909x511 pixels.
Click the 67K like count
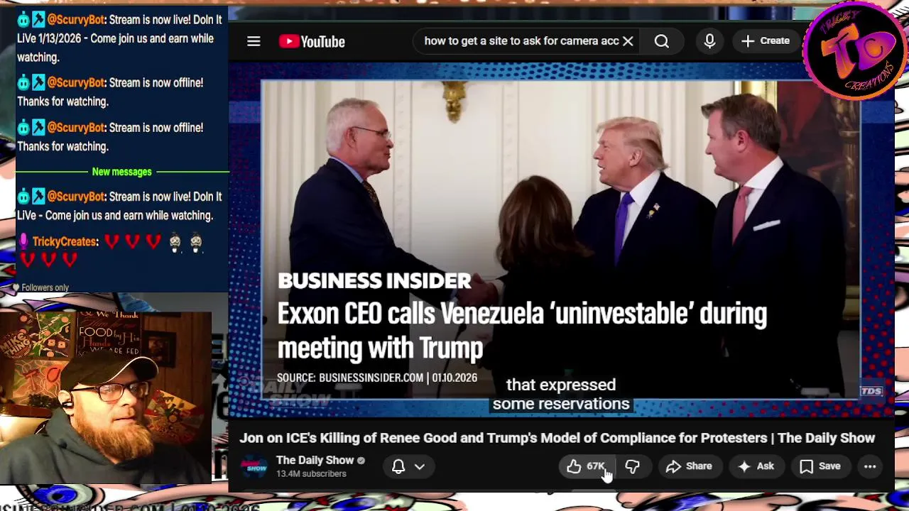596,466
